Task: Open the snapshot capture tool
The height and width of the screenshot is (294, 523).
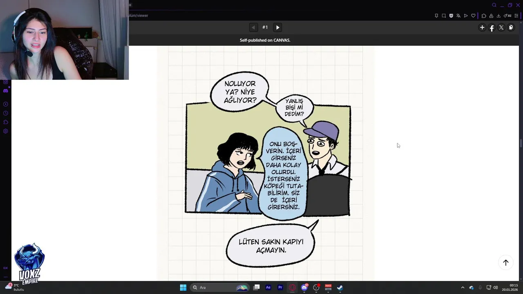Action: (x=444, y=16)
